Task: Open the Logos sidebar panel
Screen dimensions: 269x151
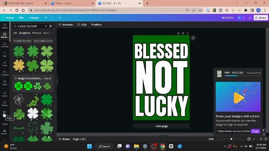Action: click(5, 113)
